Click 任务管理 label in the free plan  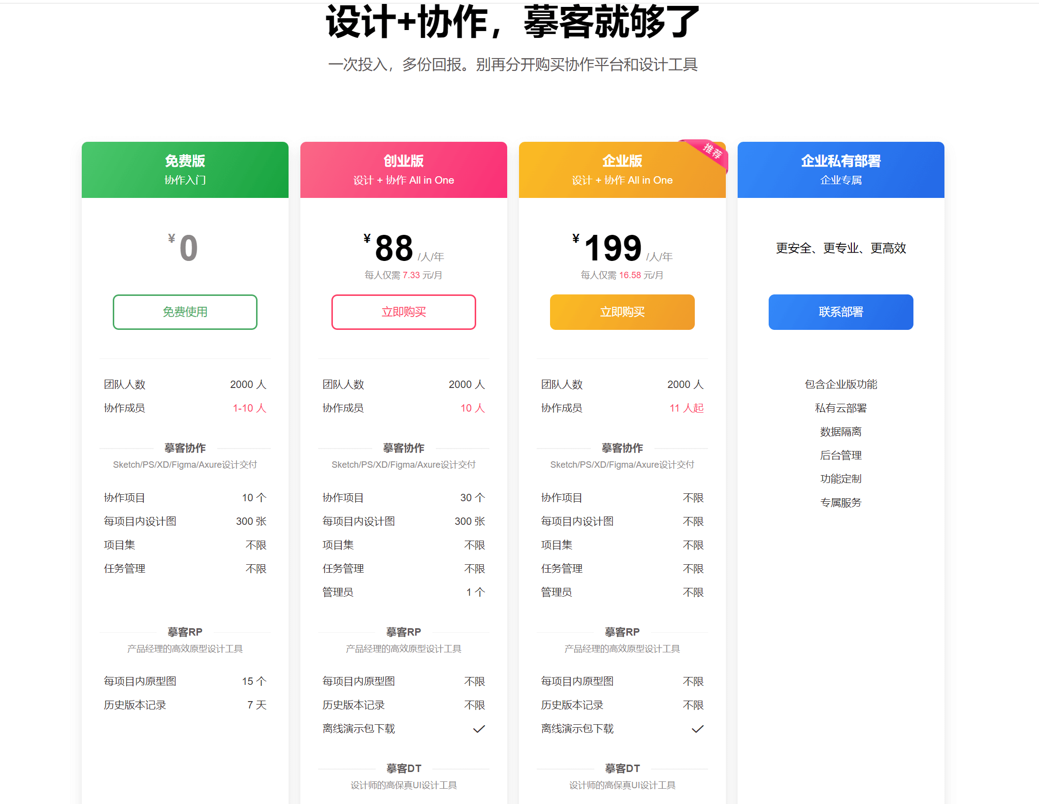(x=125, y=569)
